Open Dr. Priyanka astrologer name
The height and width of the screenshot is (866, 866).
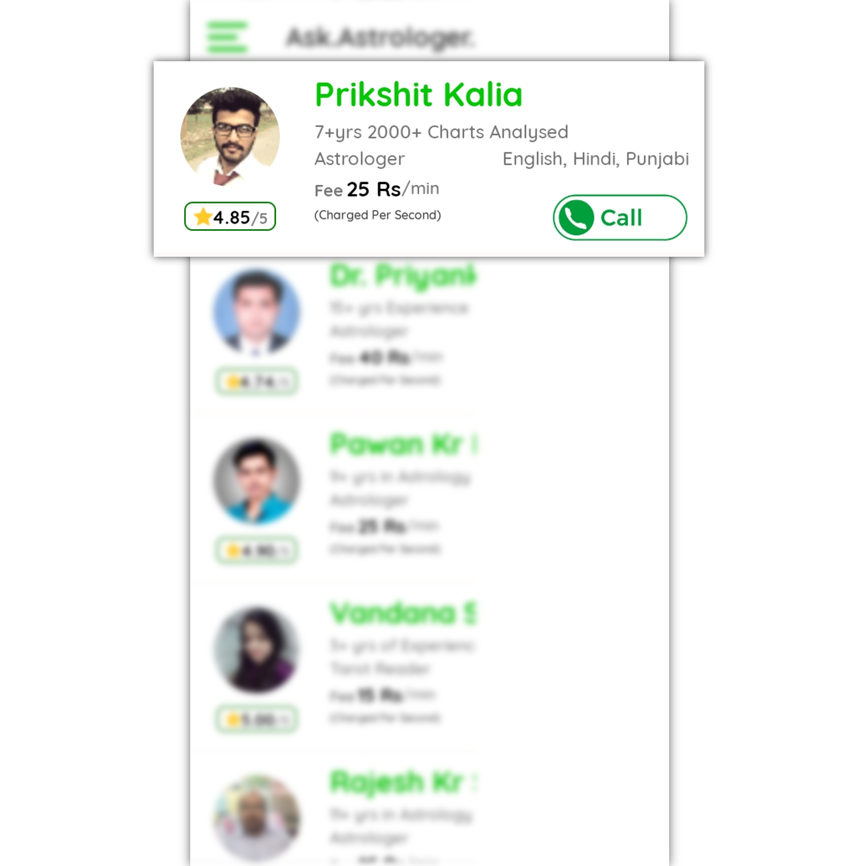[x=403, y=276]
